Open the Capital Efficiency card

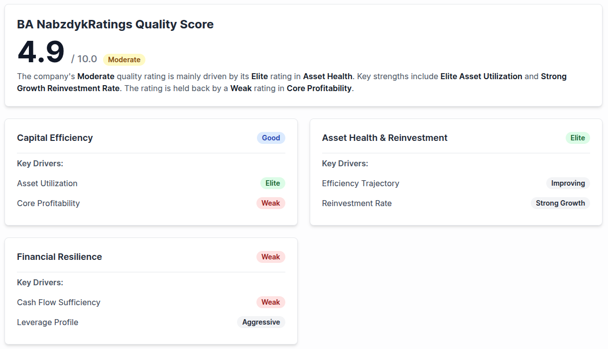55,138
